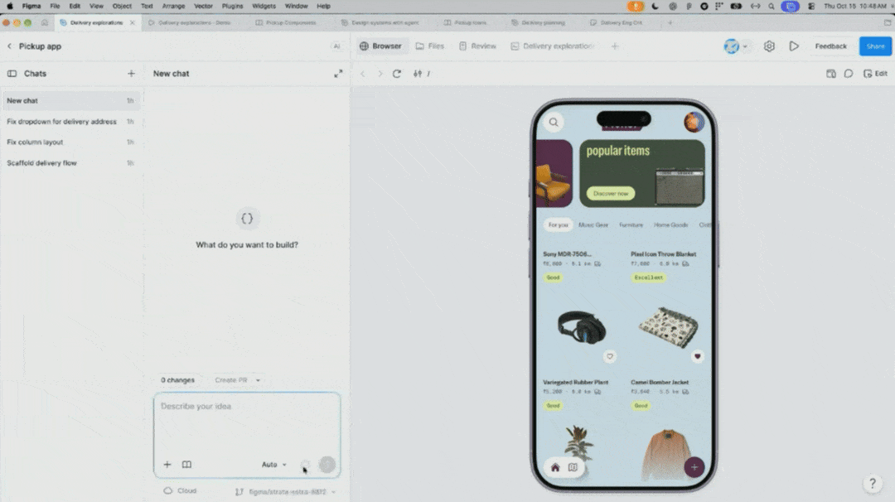Toggle the Chats sidebar panel icon
Screen dimensions: 895x502
(x=12, y=74)
